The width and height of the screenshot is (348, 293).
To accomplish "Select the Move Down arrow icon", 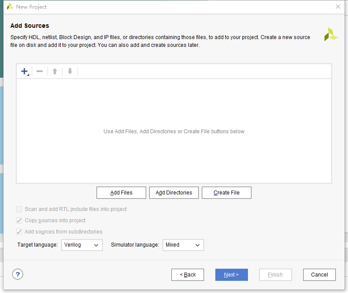I will pos(70,71).
